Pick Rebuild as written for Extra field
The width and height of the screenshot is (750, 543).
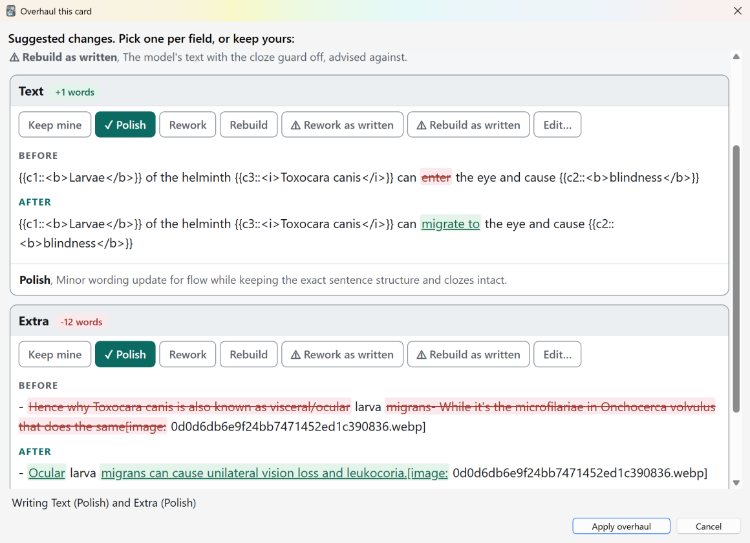point(468,354)
